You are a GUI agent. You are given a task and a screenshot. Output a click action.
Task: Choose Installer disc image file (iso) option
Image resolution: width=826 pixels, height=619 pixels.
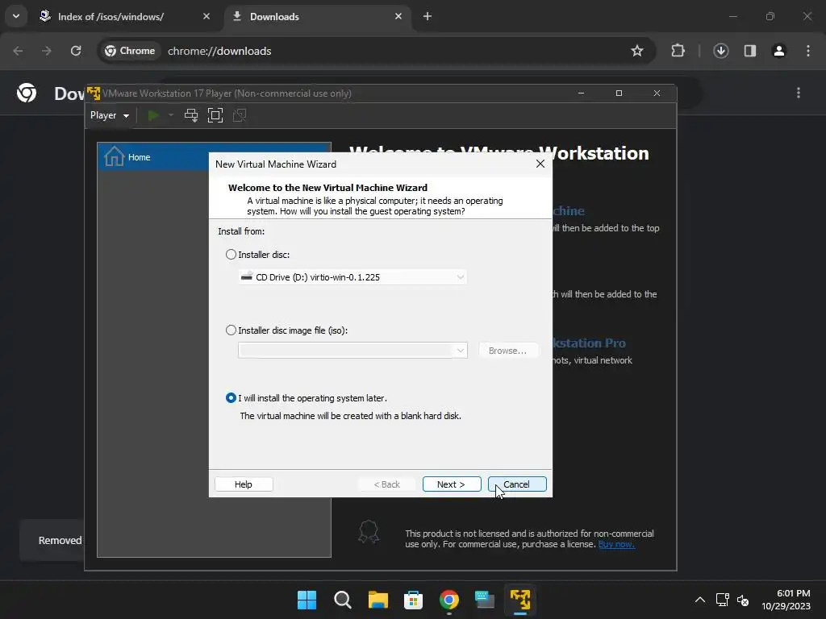coord(231,330)
